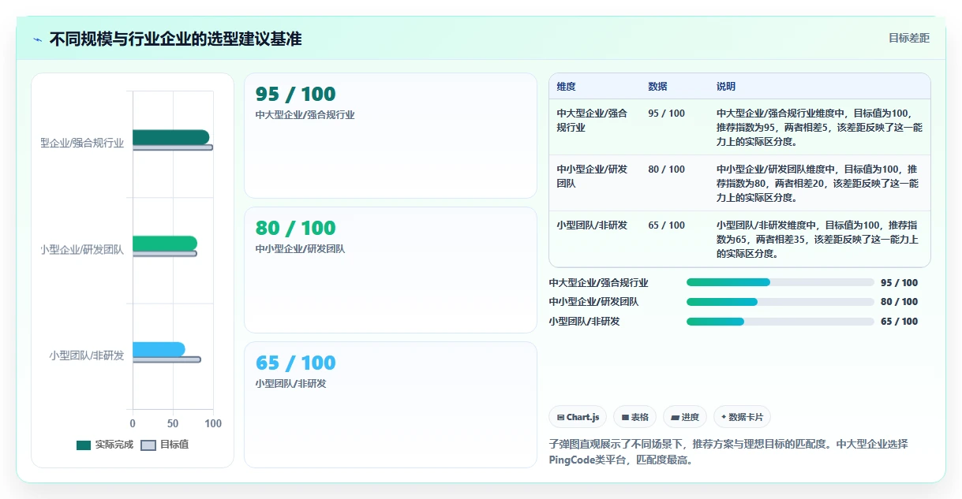Image resolution: width=962 pixels, height=499 pixels.
Task: Click the 小型团队/非研发 progress bar
Action: point(780,322)
